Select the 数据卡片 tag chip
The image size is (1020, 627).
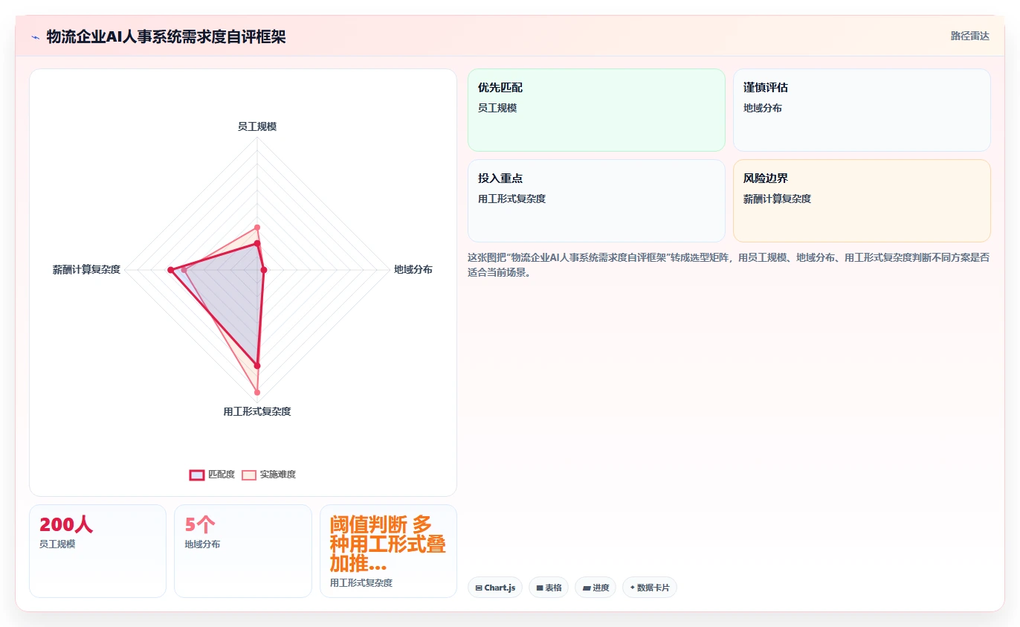tap(650, 588)
